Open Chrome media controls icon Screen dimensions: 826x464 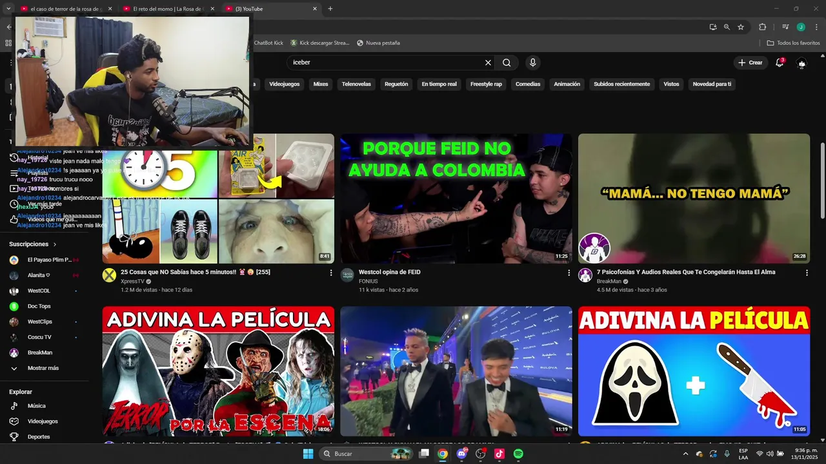785,27
